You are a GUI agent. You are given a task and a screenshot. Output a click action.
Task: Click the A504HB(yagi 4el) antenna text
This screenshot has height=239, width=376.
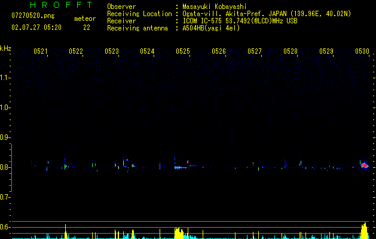pyautogui.click(x=211, y=28)
